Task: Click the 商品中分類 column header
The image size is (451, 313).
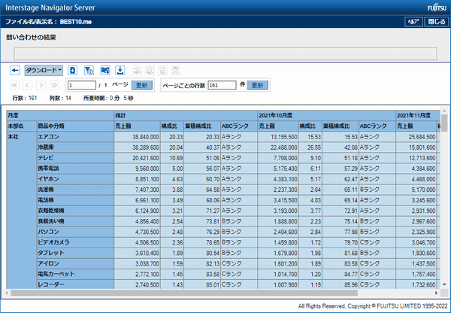Action: click(x=75, y=126)
